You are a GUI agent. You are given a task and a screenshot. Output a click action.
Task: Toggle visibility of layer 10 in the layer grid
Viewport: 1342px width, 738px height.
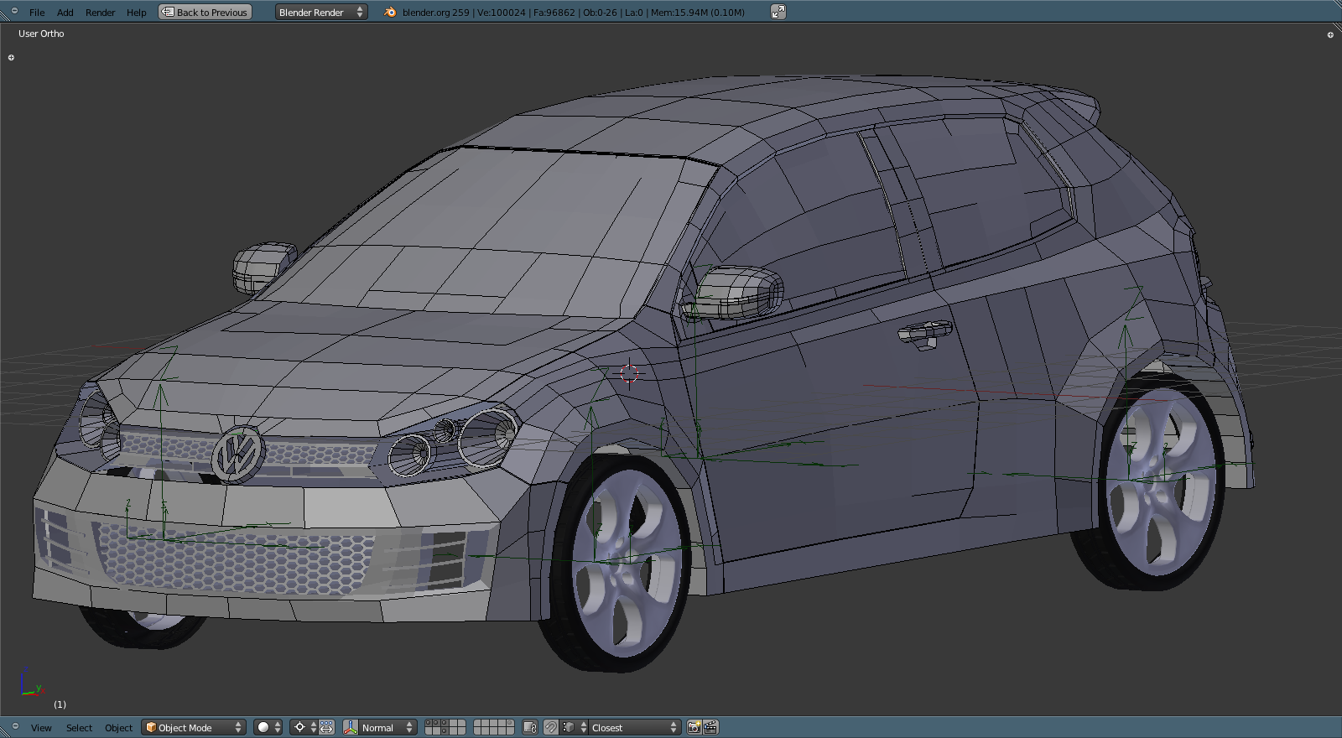click(510, 723)
